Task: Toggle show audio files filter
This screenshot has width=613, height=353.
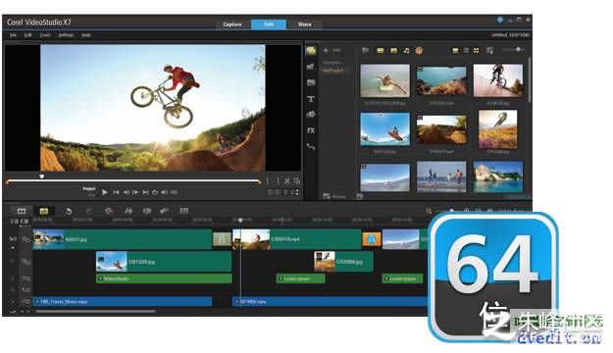Action: (x=407, y=50)
